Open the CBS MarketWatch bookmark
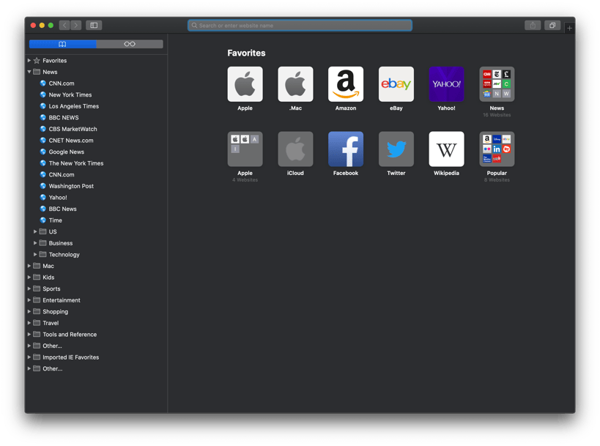The height and width of the screenshot is (446, 600). 73,129
